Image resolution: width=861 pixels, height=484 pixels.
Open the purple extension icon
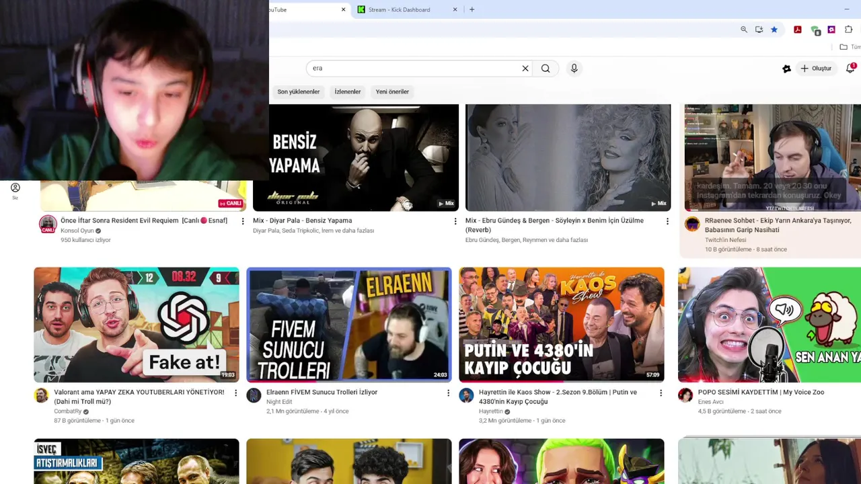831,30
